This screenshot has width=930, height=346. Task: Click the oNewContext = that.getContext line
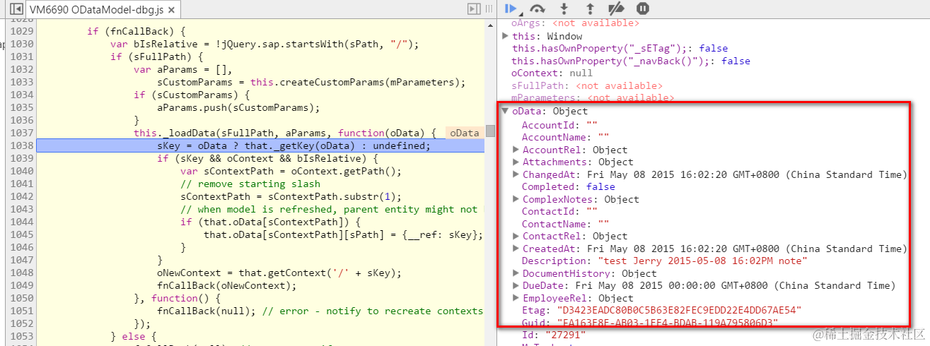tap(281, 273)
